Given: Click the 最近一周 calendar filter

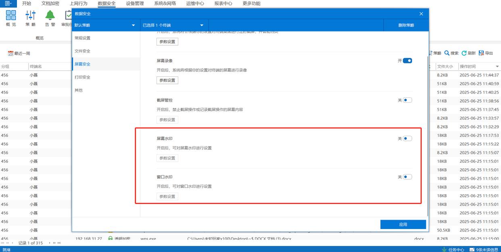Looking at the screenshot, I should (x=19, y=53).
